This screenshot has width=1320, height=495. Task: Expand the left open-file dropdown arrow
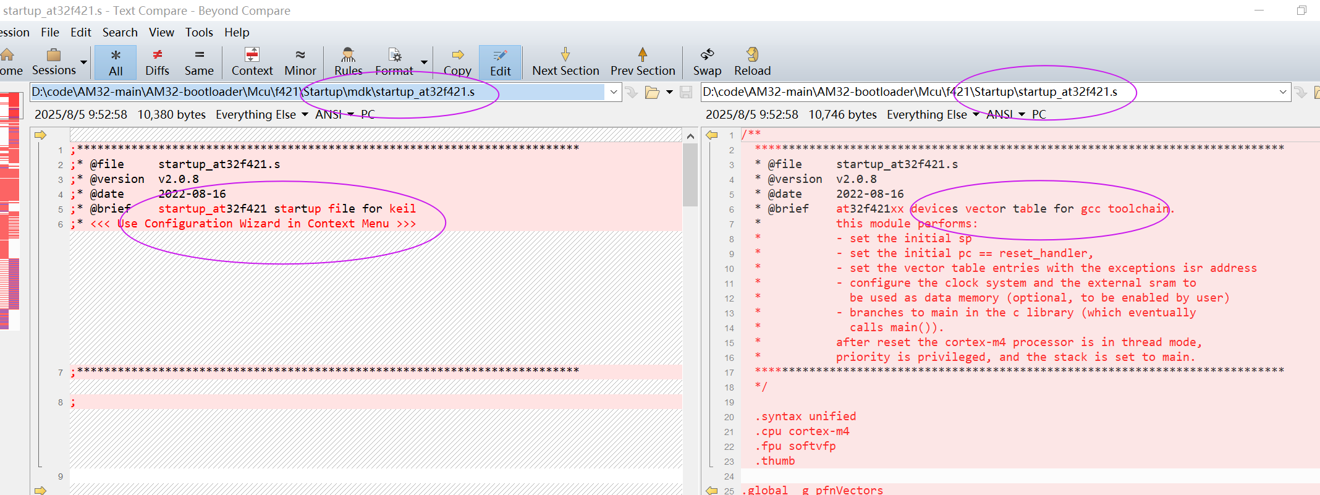coord(669,92)
